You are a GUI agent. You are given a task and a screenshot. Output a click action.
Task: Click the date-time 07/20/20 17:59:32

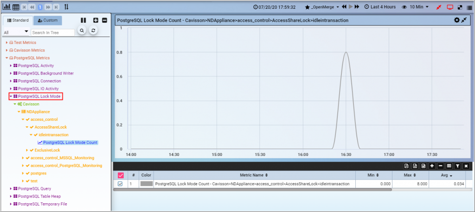pyautogui.click(x=274, y=7)
